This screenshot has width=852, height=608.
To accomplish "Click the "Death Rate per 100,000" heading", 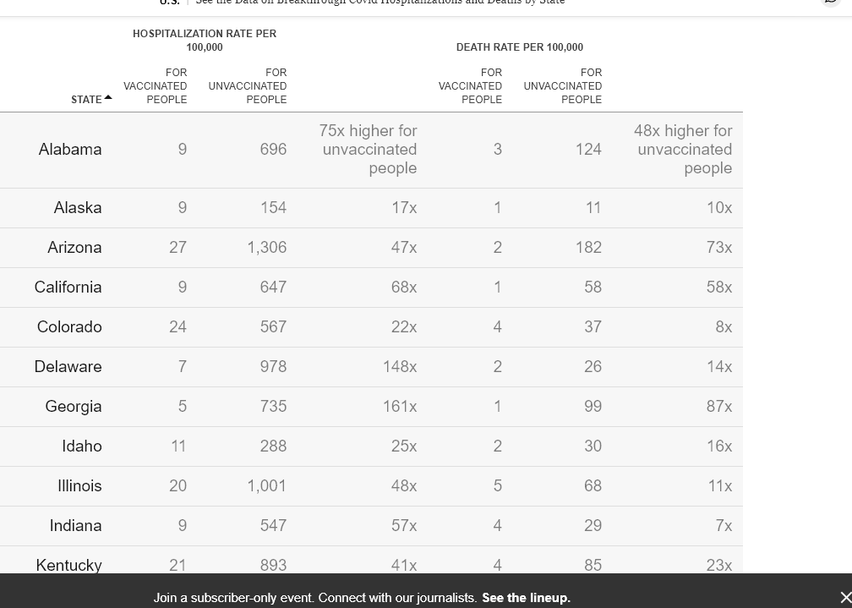I will point(519,47).
